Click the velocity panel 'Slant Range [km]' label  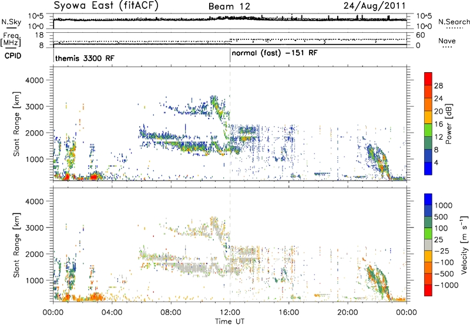16,245
